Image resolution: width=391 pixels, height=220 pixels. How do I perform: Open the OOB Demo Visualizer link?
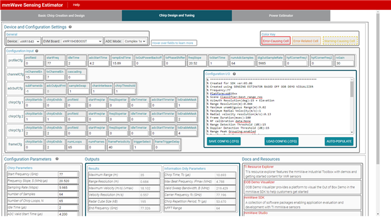coord(259,182)
